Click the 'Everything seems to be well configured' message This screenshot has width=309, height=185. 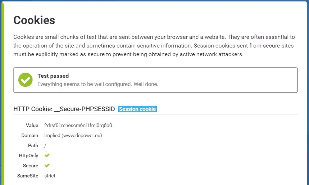[x=98, y=84]
